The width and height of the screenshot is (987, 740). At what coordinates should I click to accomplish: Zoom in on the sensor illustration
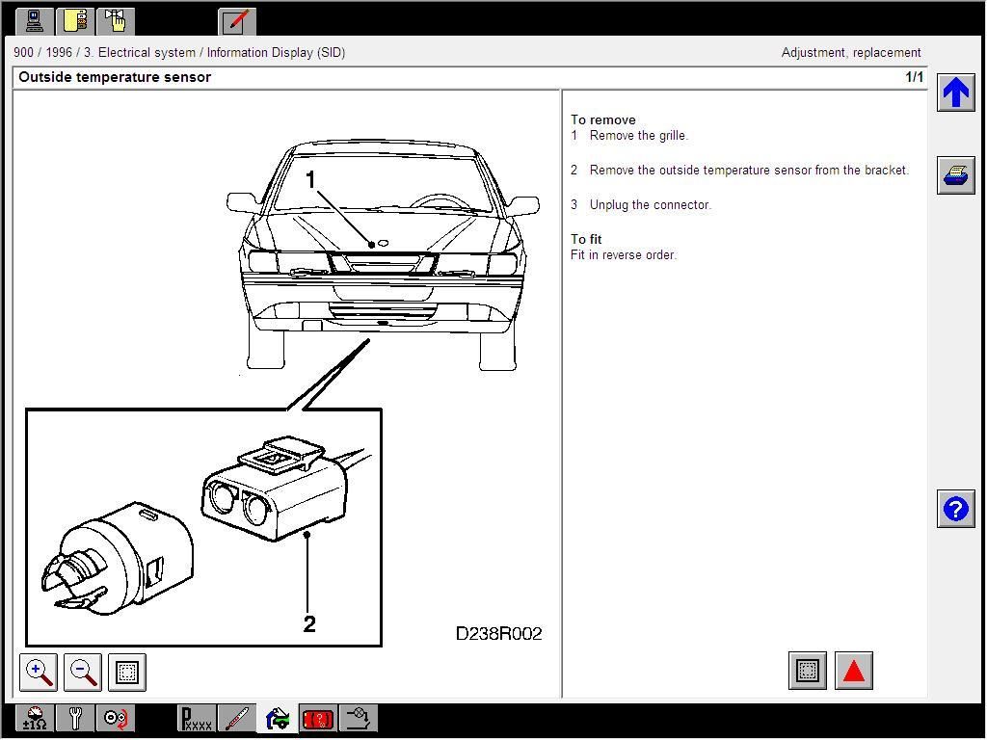(38, 672)
